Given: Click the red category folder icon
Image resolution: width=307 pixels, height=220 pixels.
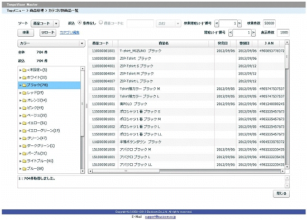Looking at the screenshot, I should (24, 93).
